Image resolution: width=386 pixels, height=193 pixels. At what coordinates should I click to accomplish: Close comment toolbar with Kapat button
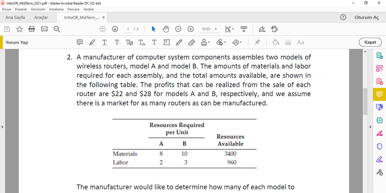370,42
